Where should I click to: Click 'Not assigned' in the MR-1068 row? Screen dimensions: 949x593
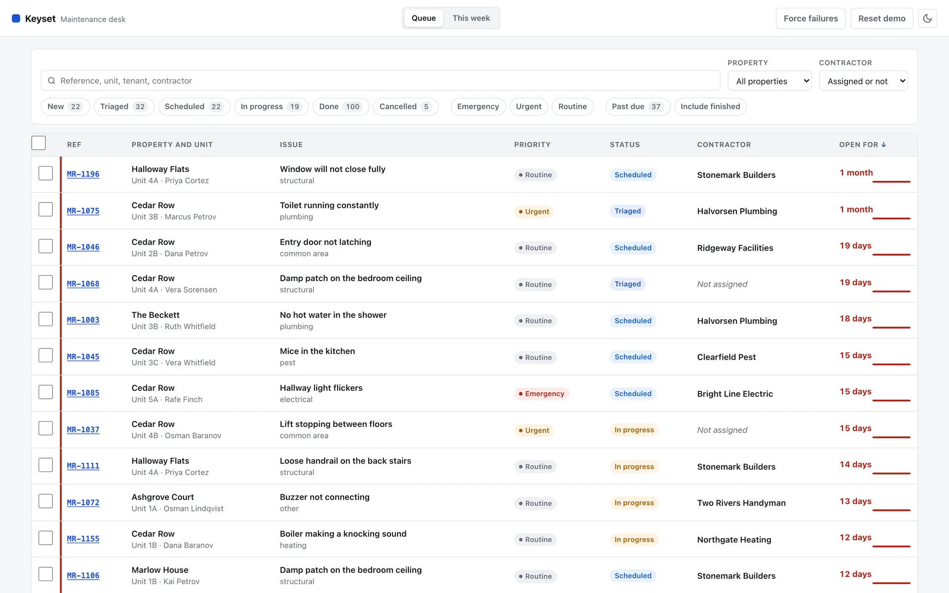coord(722,284)
